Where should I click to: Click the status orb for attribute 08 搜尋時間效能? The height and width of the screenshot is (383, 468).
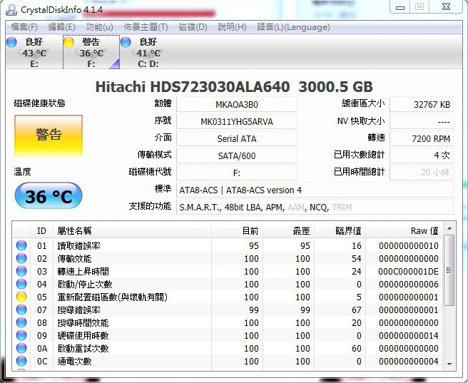click(21, 322)
